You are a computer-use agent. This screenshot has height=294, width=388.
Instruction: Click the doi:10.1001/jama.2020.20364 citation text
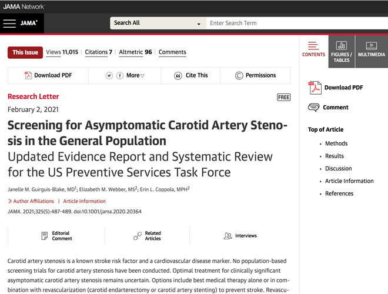(x=108, y=212)
